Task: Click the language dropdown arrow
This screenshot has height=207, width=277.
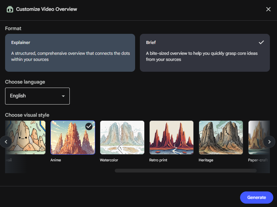Action: pyautogui.click(x=63, y=96)
